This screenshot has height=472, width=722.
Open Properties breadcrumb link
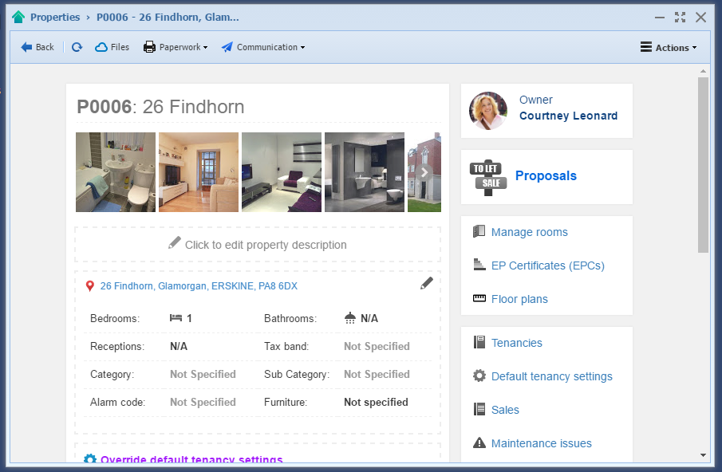[x=55, y=17]
